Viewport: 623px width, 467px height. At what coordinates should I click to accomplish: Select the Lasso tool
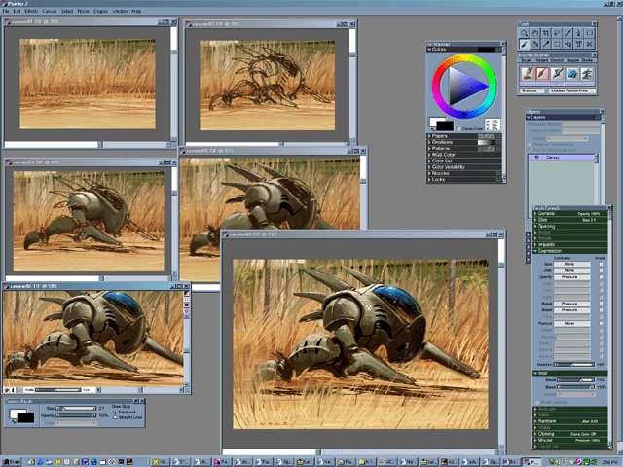(x=557, y=33)
